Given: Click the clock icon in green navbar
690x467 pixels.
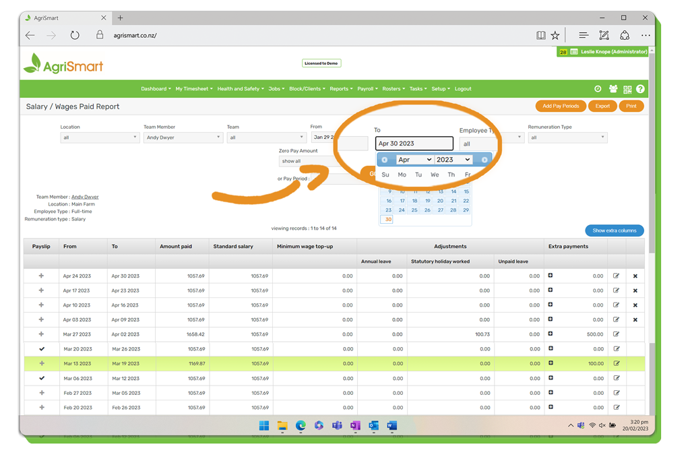Looking at the screenshot, I should 598,89.
